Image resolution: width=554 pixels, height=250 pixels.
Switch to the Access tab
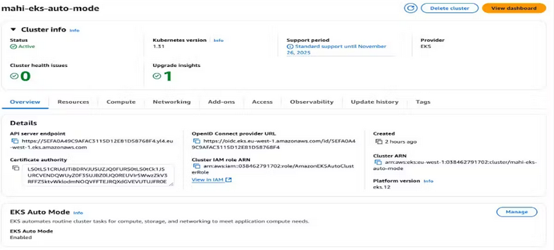(262, 102)
